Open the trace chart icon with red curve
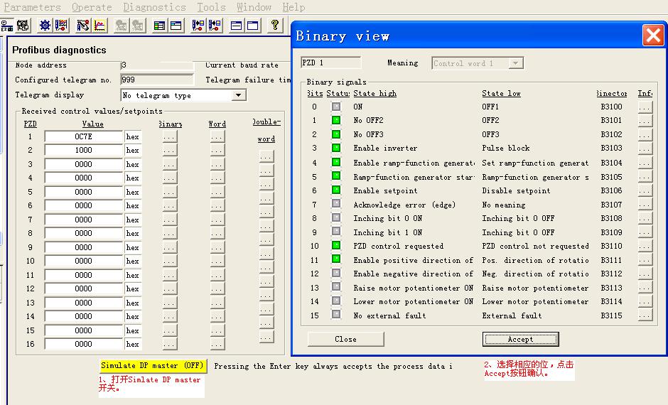This screenshot has width=668, height=405. coord(100,26)
